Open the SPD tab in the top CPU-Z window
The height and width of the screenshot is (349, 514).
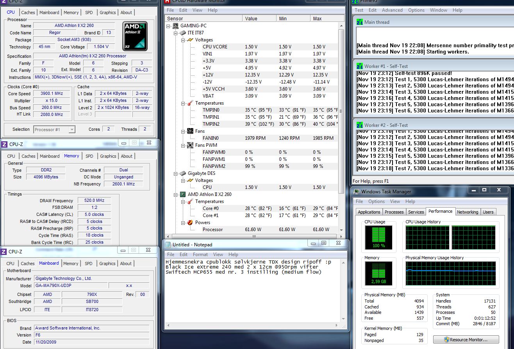89,12
